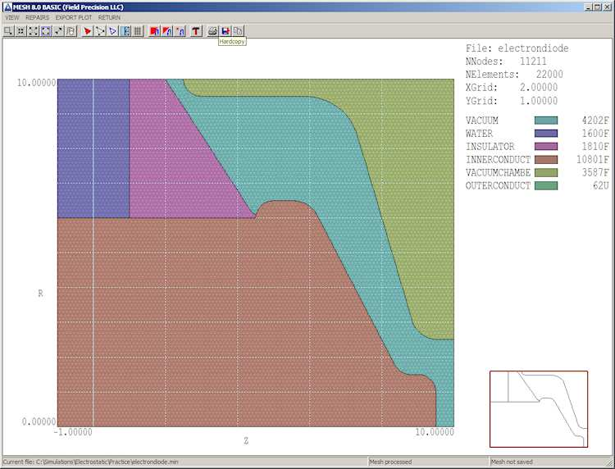The height and width of the screenshot is (469, 615).
Task: Open the REPAIRS menu
Action: point(37,17)
